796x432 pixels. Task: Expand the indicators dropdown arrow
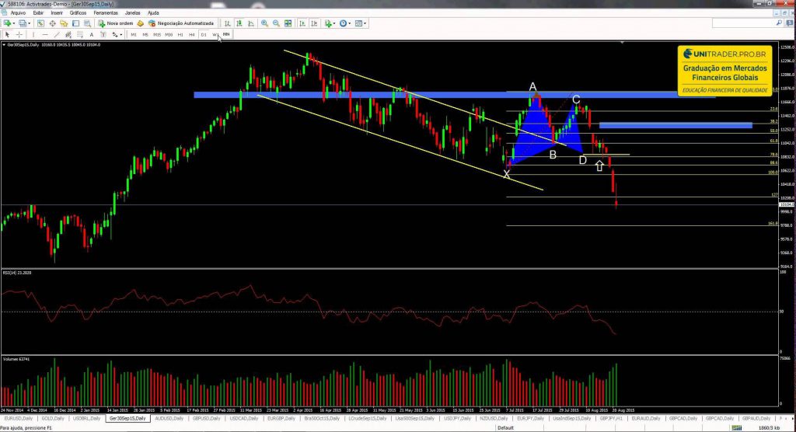(x=334, y=23)
